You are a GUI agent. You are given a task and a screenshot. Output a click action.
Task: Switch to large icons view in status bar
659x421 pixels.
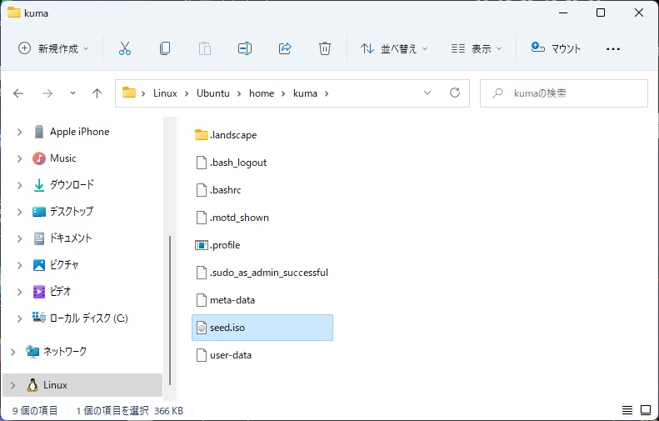pos(646,410)
